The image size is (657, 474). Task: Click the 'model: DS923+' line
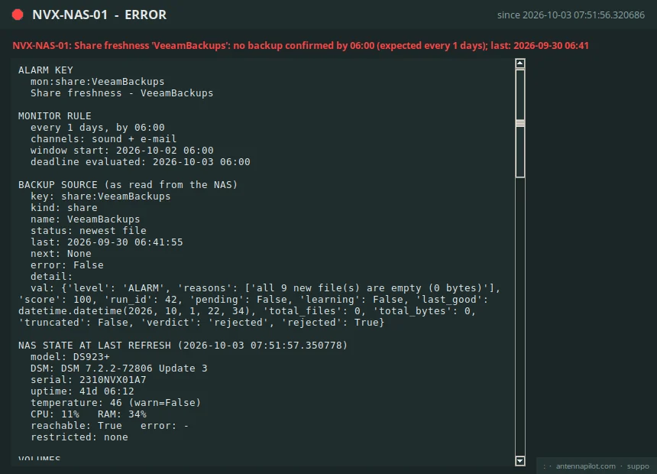coord(70,356)
